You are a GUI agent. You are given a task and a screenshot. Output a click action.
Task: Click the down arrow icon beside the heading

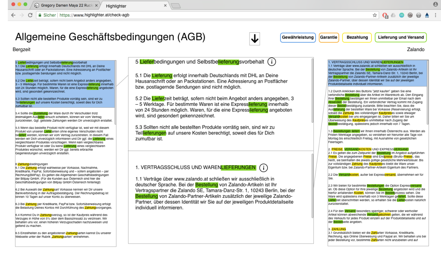[255, 39]
